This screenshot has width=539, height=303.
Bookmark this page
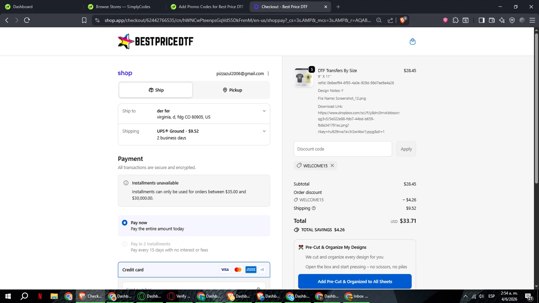tap(84, 20)
